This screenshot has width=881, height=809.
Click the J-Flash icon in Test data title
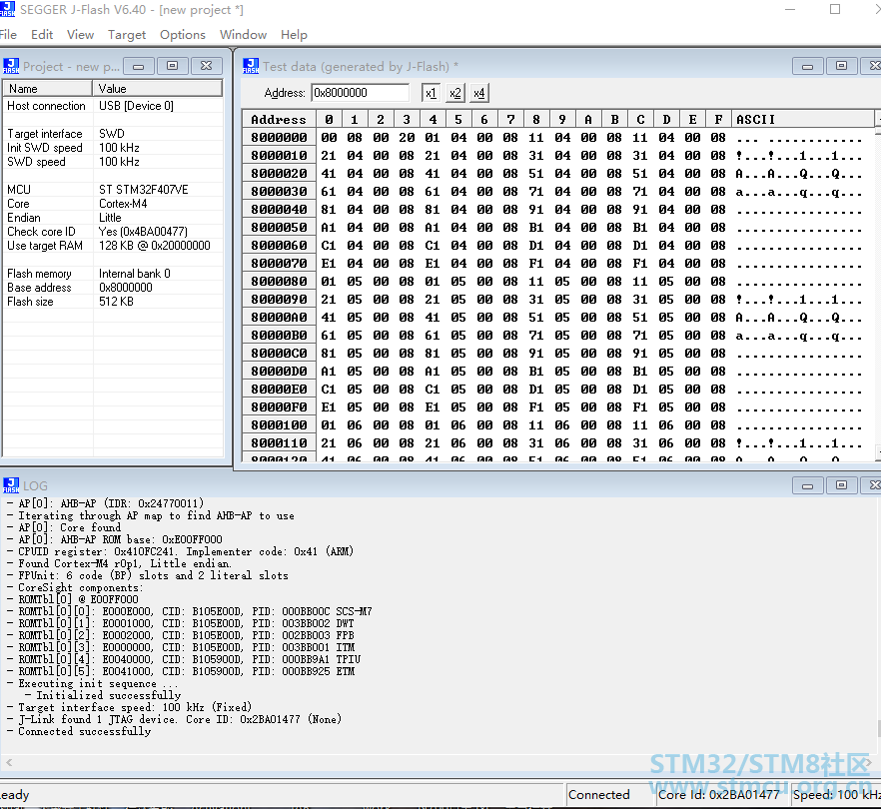pyautogui.click(x=251, y=66)
